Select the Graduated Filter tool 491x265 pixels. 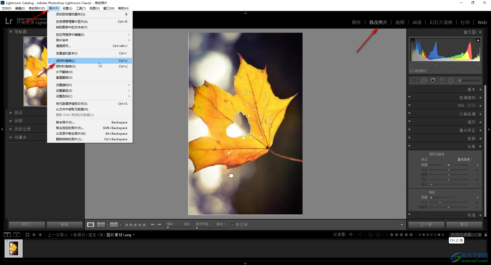[442, 80]
